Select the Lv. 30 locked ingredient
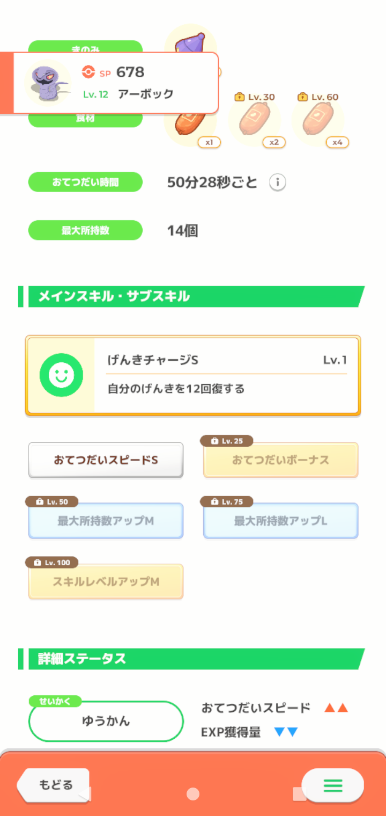This screenshot has height=816, width=386. point(255,119)
